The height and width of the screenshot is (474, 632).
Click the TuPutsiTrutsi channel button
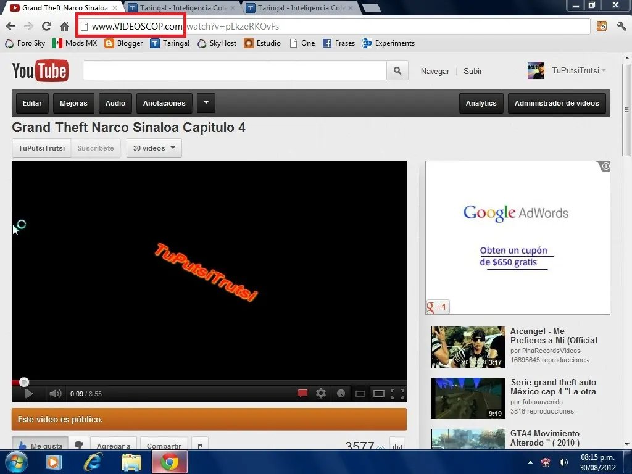(x=41, y=148)
